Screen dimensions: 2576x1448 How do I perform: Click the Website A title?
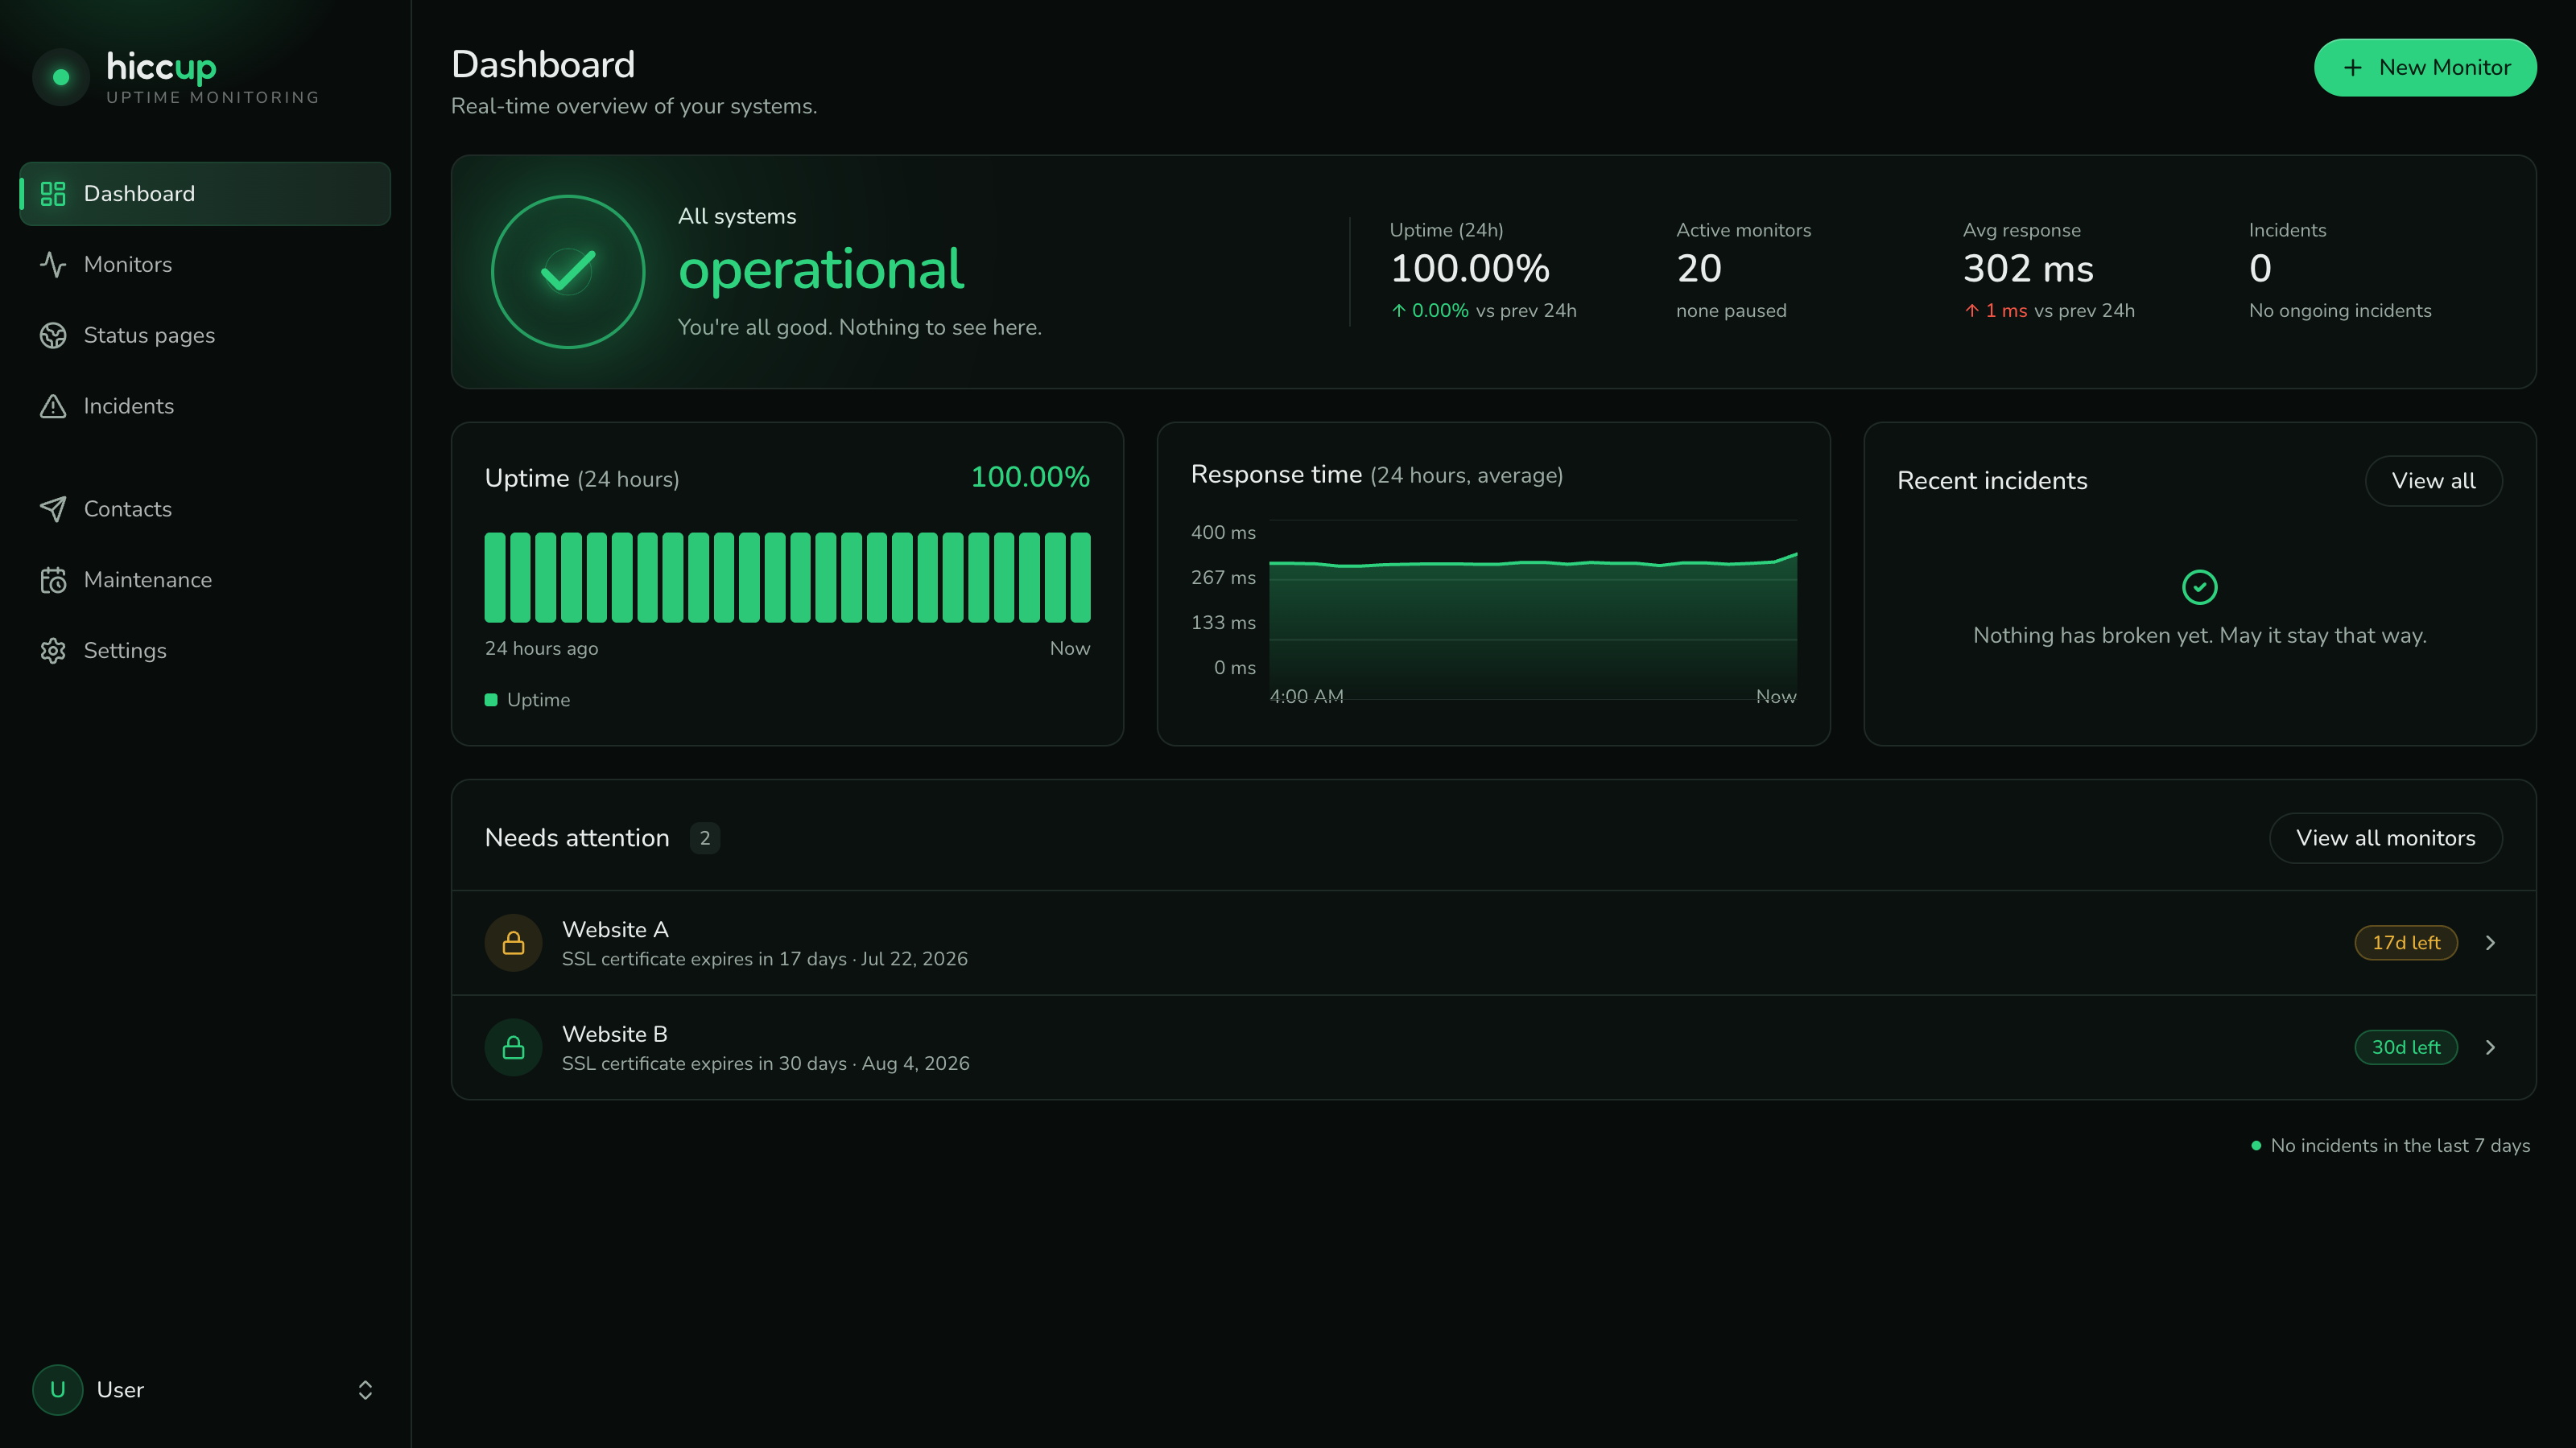click(x=615, y=931)
